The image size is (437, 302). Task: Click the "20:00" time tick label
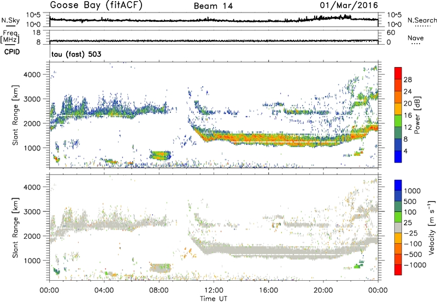coord(323,291)
